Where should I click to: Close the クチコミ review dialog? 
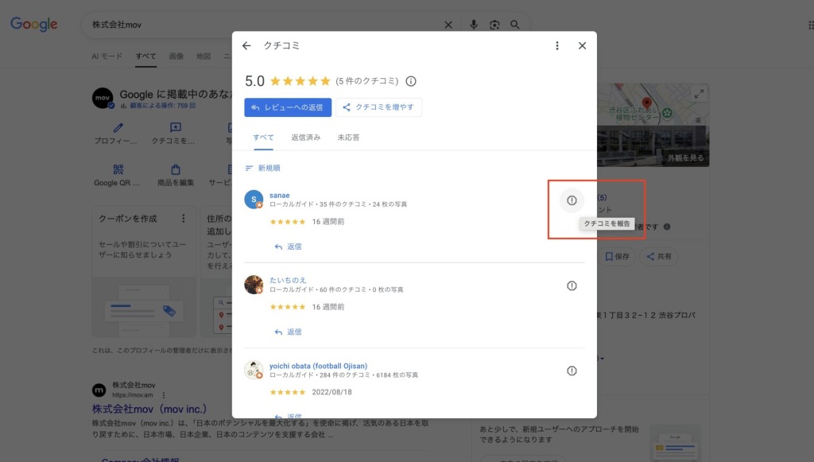pos(582,46)
